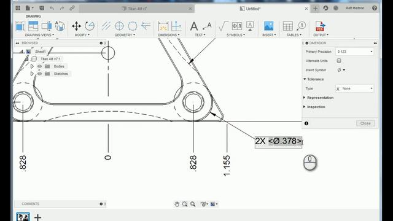This screenshot has height=221, width=393.
Task: Expand the Sketches tree node
Action: click(32, 74)
